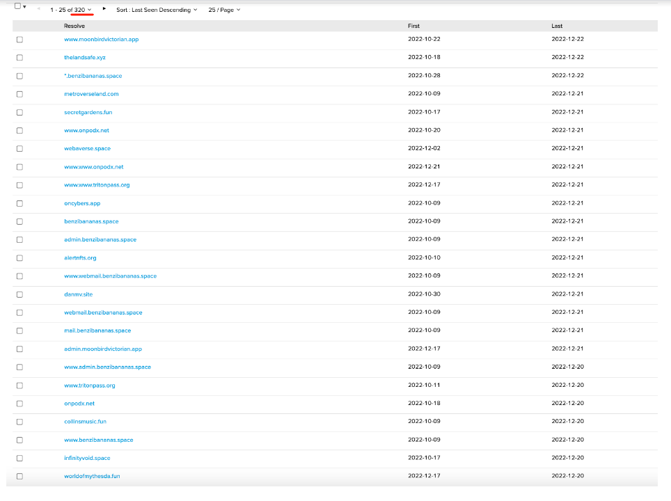Open the thelandsafe.xyz link
Viewport: 671px width, 501px height.
(x=84, y=58)
